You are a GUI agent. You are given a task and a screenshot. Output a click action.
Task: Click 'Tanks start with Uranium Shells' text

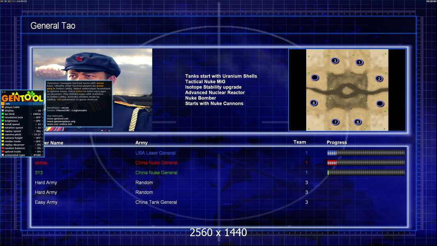pyautogui.click(x=221, y=76)
